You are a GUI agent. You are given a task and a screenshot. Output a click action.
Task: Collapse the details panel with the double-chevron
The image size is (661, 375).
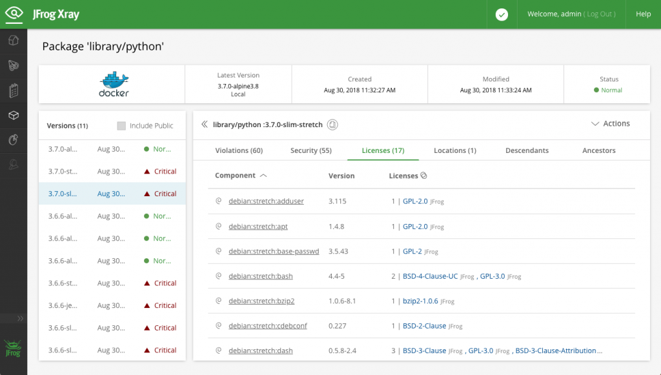click(x=204, y=124)
